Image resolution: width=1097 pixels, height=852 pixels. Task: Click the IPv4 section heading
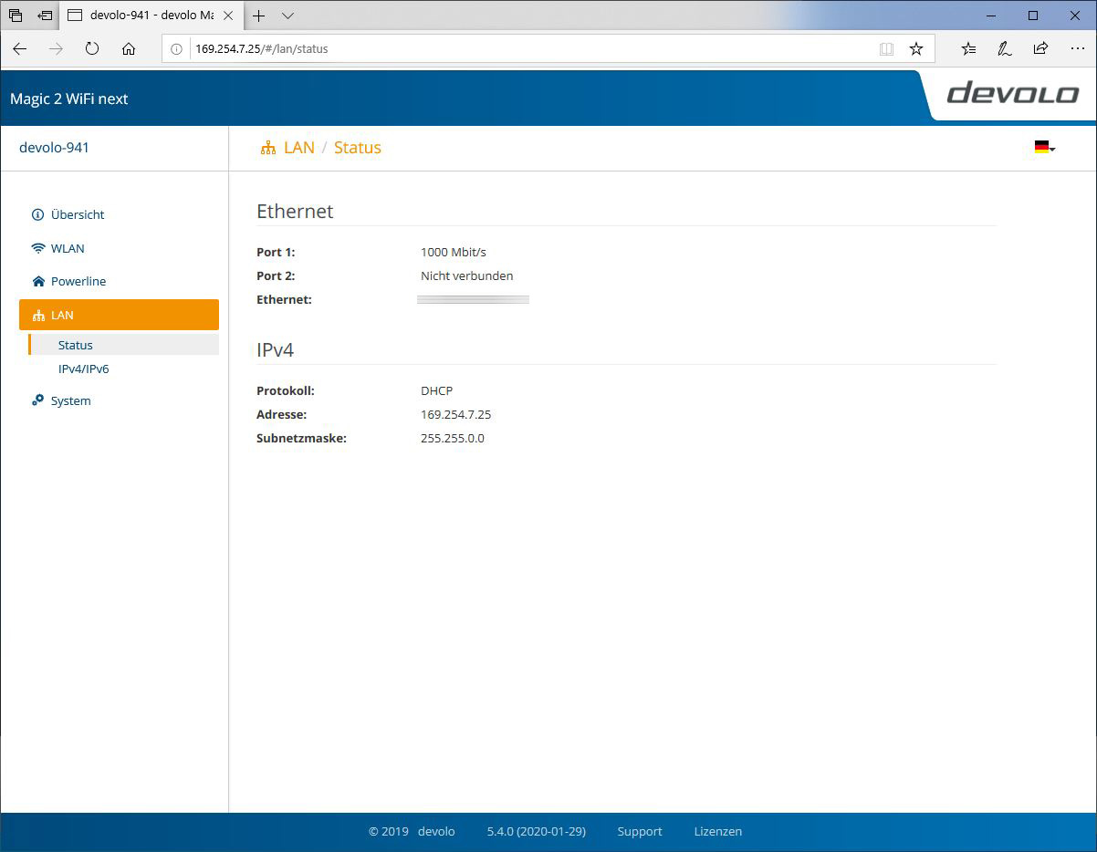pos(275,349)
